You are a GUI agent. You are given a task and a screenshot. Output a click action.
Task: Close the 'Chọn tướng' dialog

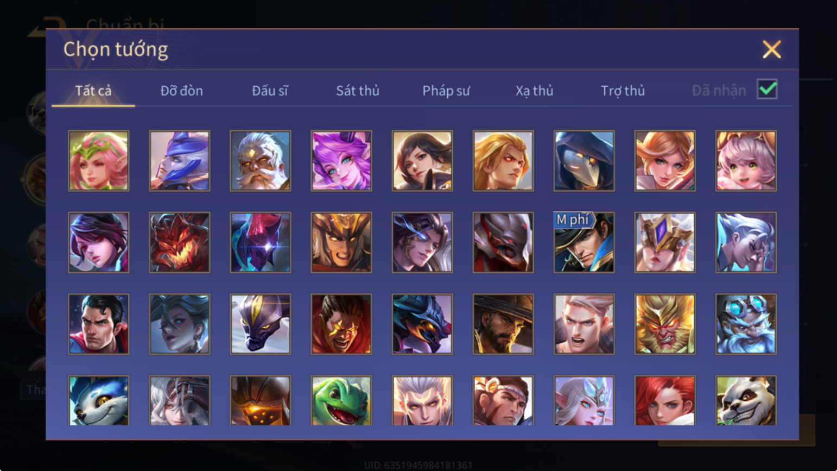771,49
